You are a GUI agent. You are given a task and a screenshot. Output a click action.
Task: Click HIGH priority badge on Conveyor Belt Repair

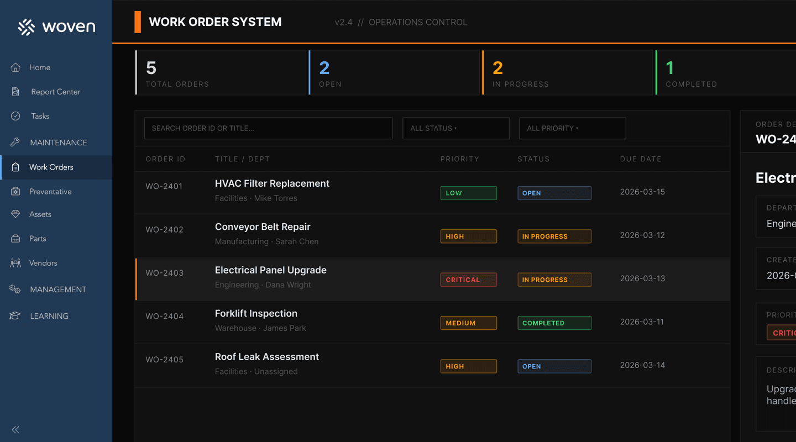[x=469, y=236]
